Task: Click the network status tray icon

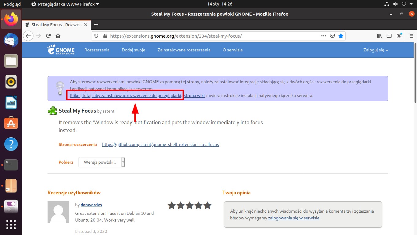Action: point(387,4)
